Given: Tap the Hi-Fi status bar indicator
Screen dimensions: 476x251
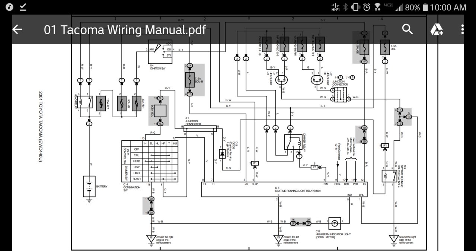Looking at the screenshot, I should [x=335, y=7].
